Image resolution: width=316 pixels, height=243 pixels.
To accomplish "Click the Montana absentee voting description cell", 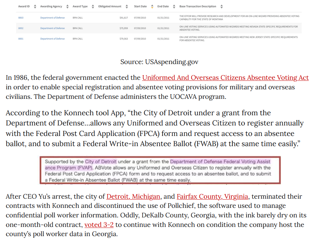I will coord(239,18).
